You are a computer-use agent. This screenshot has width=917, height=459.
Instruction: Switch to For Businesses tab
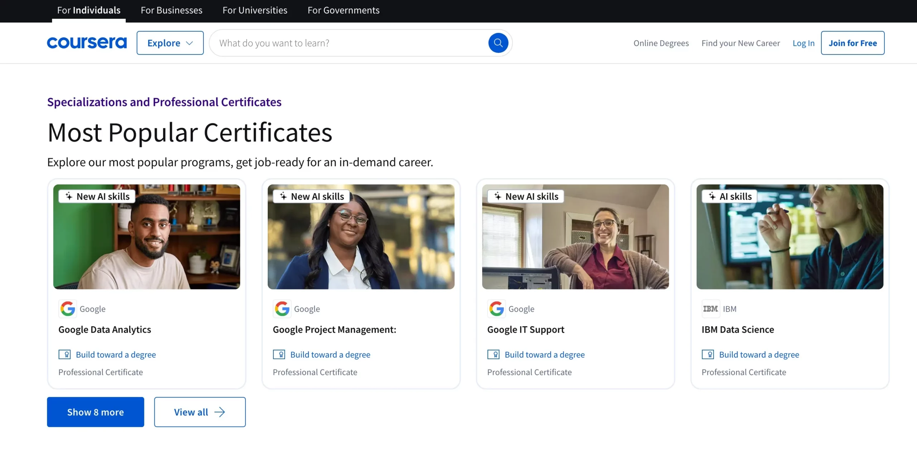click(172, 10)
